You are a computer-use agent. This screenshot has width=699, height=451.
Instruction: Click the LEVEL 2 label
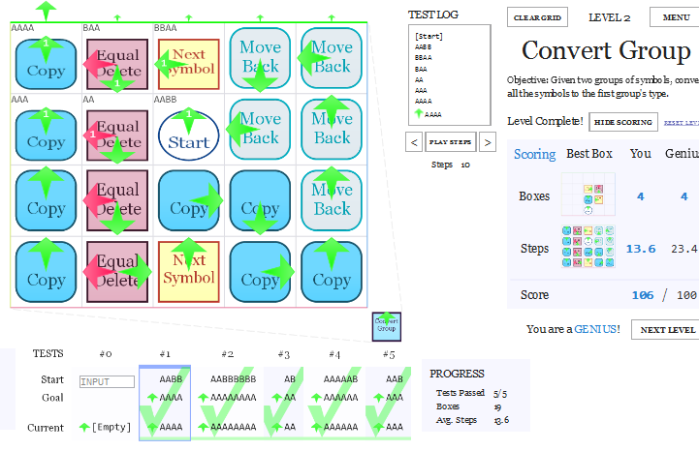point(609,17)
